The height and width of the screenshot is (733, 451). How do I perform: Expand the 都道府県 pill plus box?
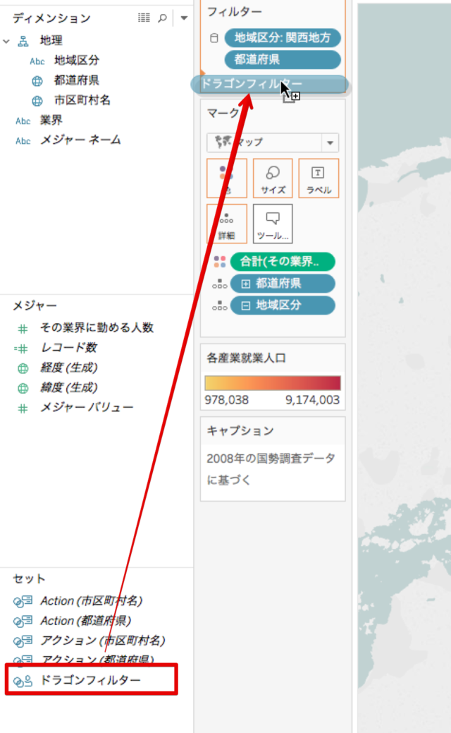pyautogui.click(x=245, y=284)
